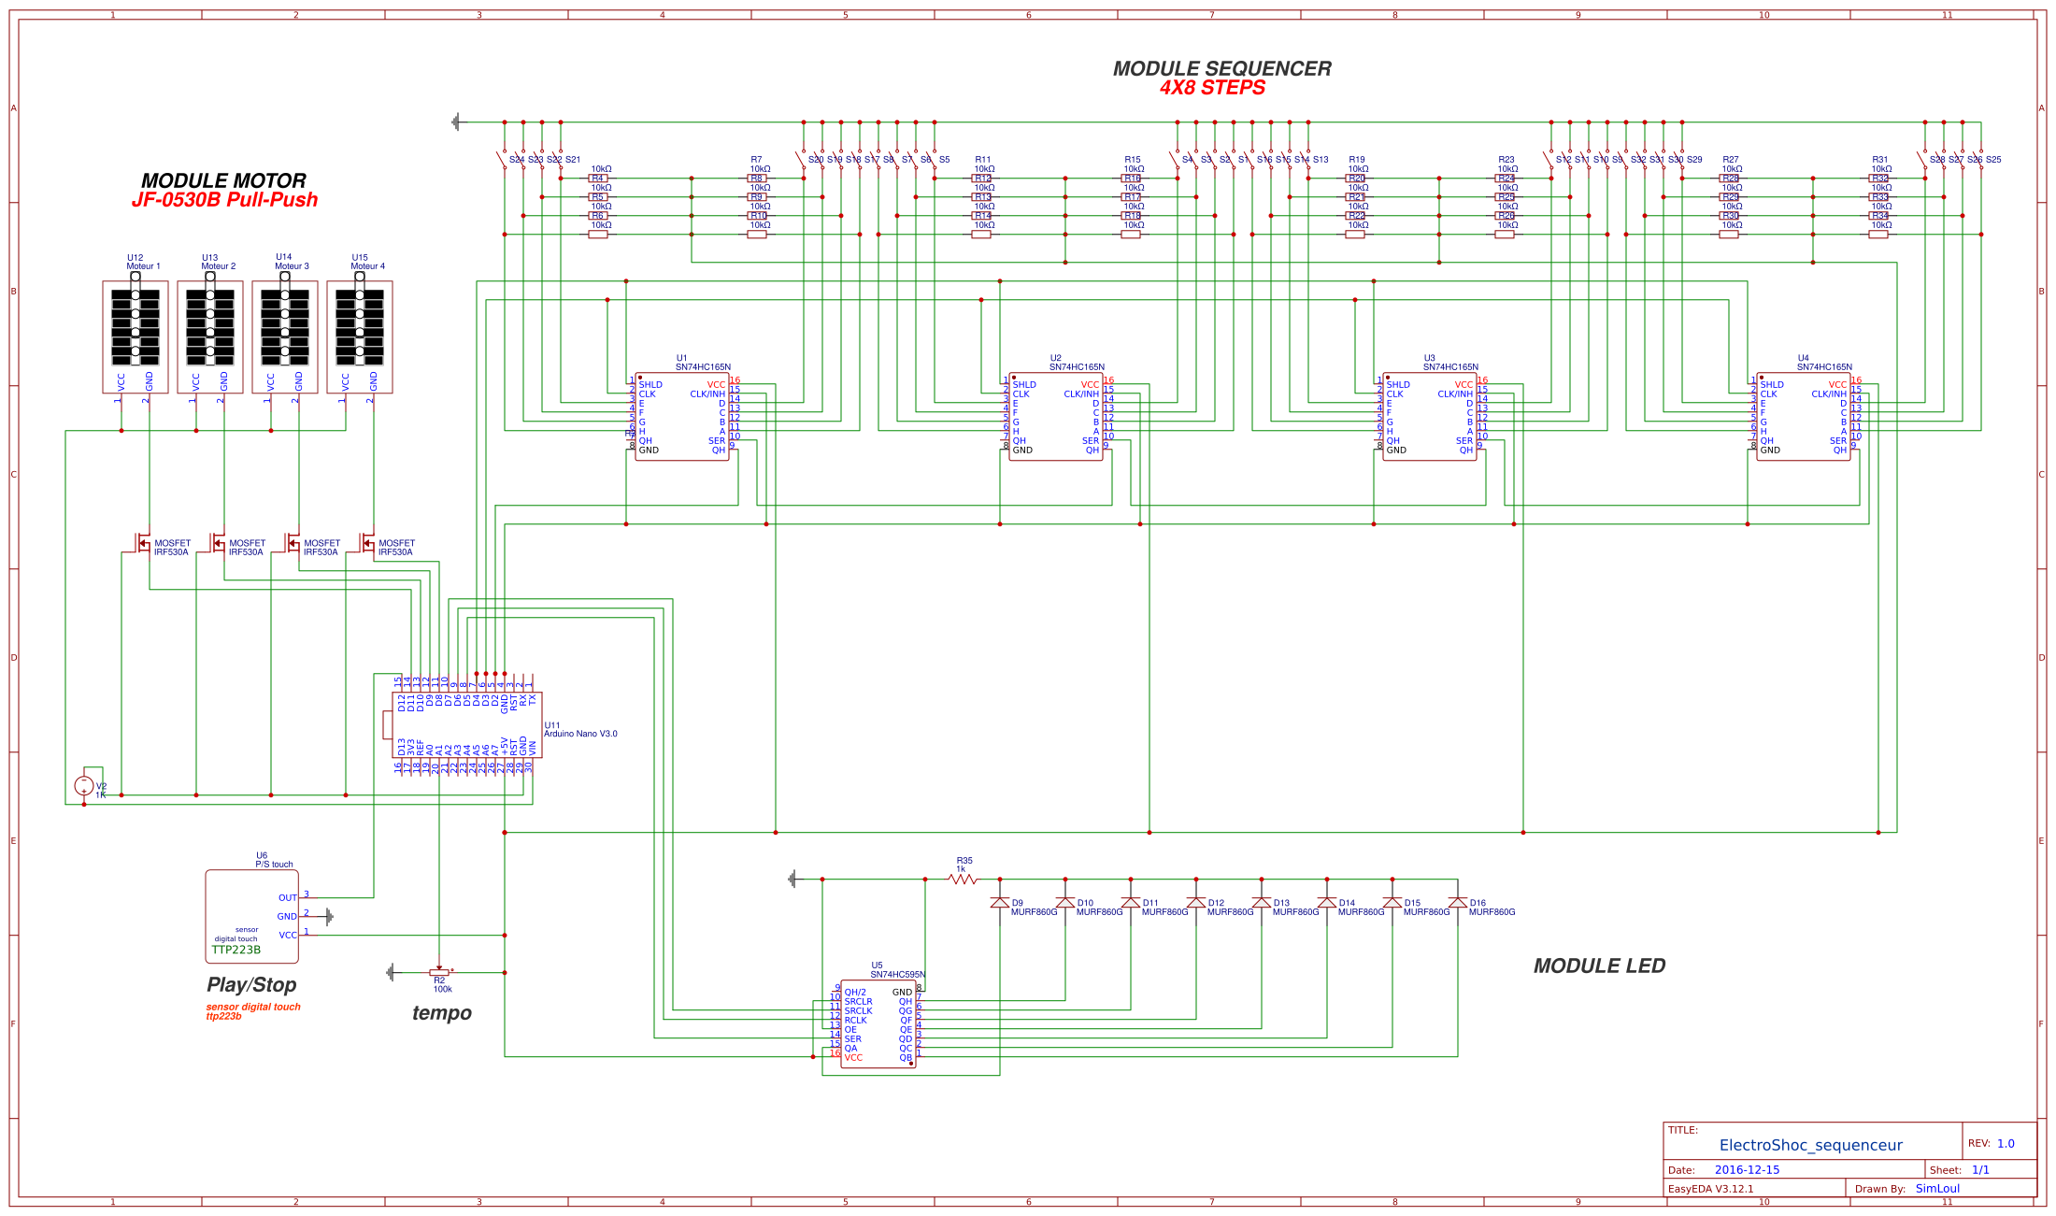Adjust the tempo potentiometer R2
This screenshot has height=1216, width=2056.
coord(437,972)
